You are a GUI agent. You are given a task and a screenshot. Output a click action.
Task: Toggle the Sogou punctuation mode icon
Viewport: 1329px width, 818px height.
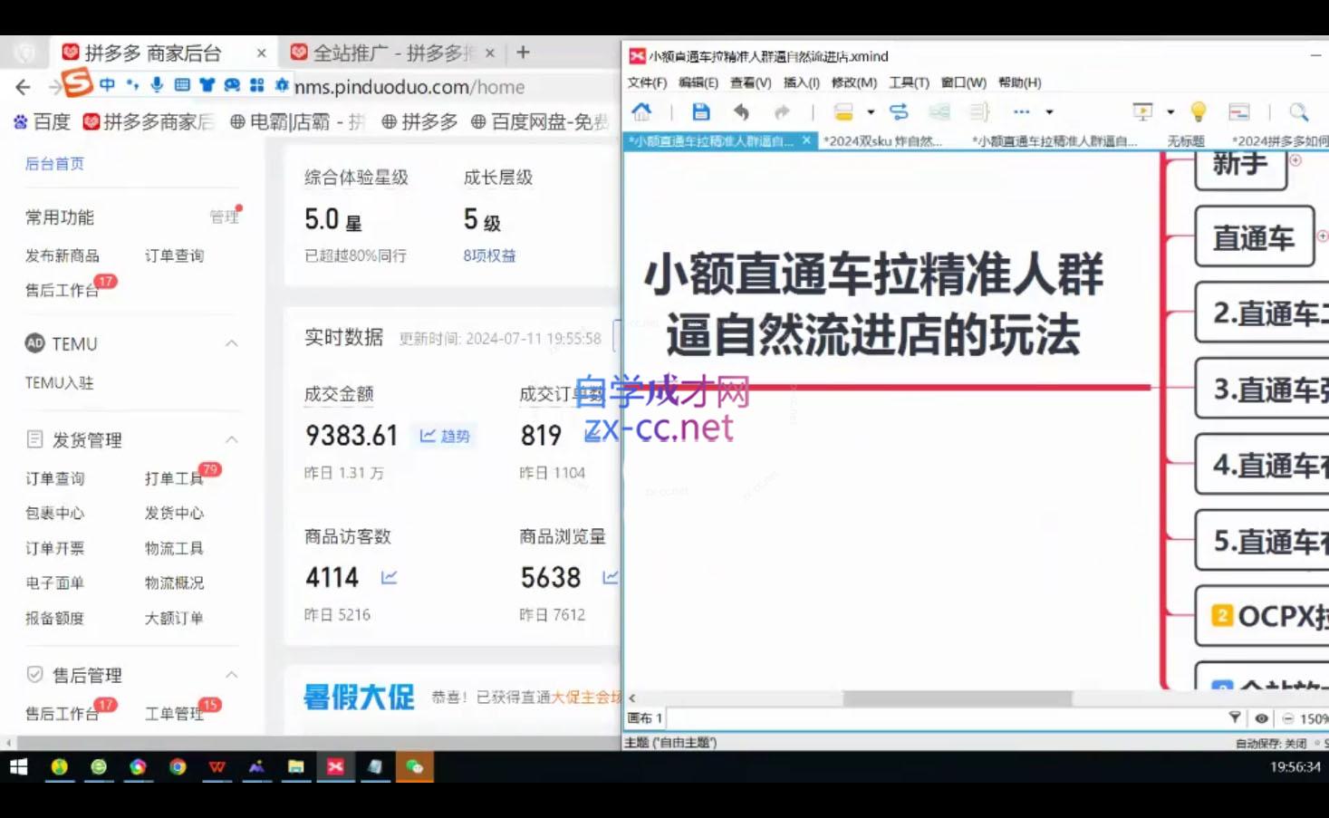[132, 85]
